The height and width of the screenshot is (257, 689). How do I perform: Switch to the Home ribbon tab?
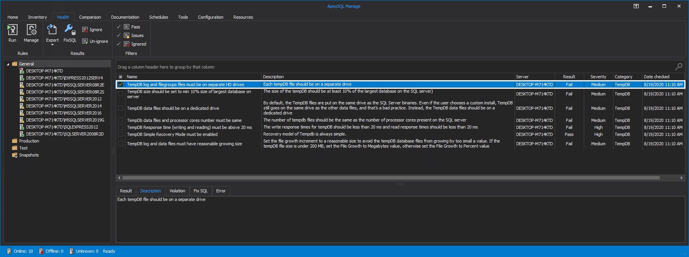(13, 17)
